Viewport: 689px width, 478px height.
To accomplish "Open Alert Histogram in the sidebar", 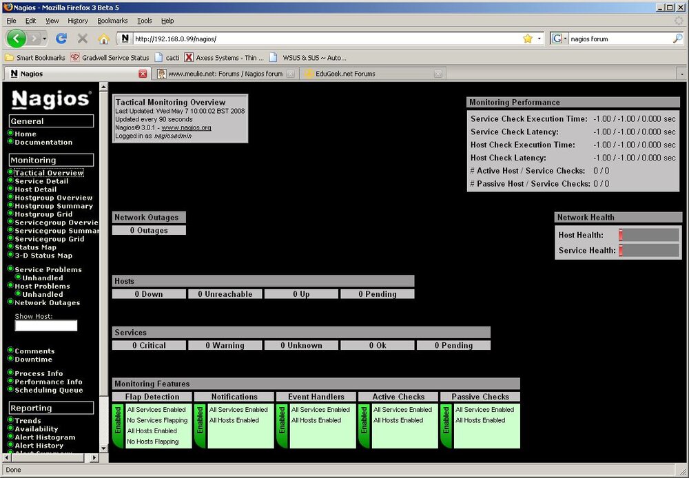I will coord(45,437).
